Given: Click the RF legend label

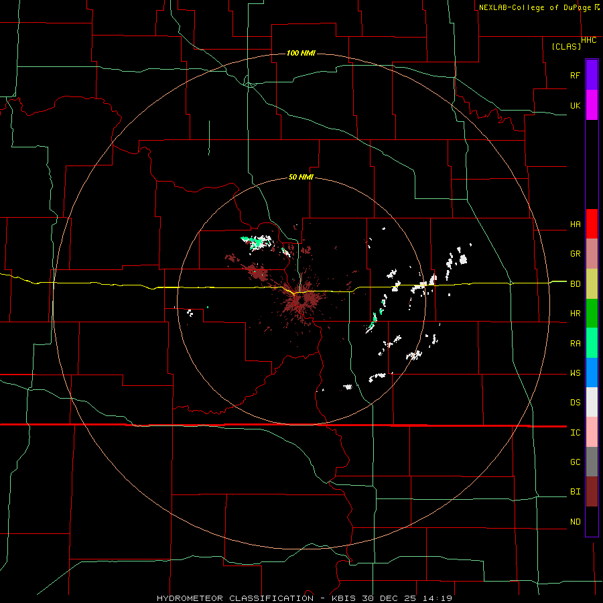Looking at the screenshot, I should 575,75.
